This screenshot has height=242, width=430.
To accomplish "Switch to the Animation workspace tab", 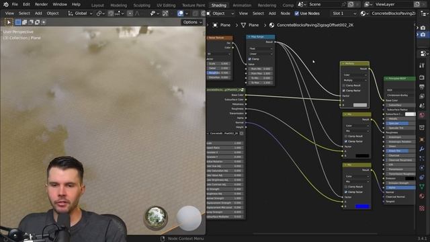I will 242,5.
